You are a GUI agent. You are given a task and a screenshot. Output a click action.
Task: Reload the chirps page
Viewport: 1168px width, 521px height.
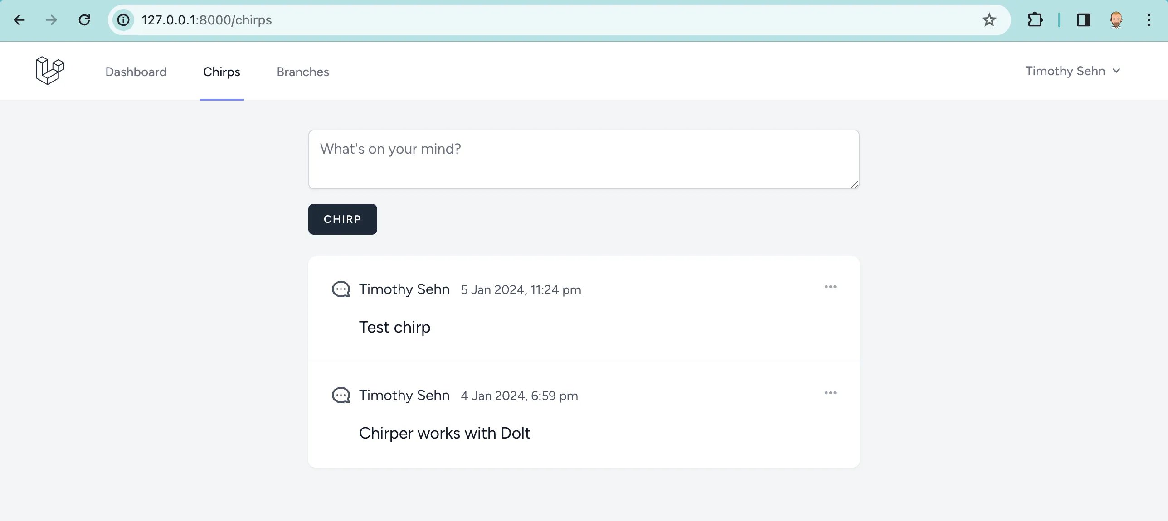[x=84, y=20]
